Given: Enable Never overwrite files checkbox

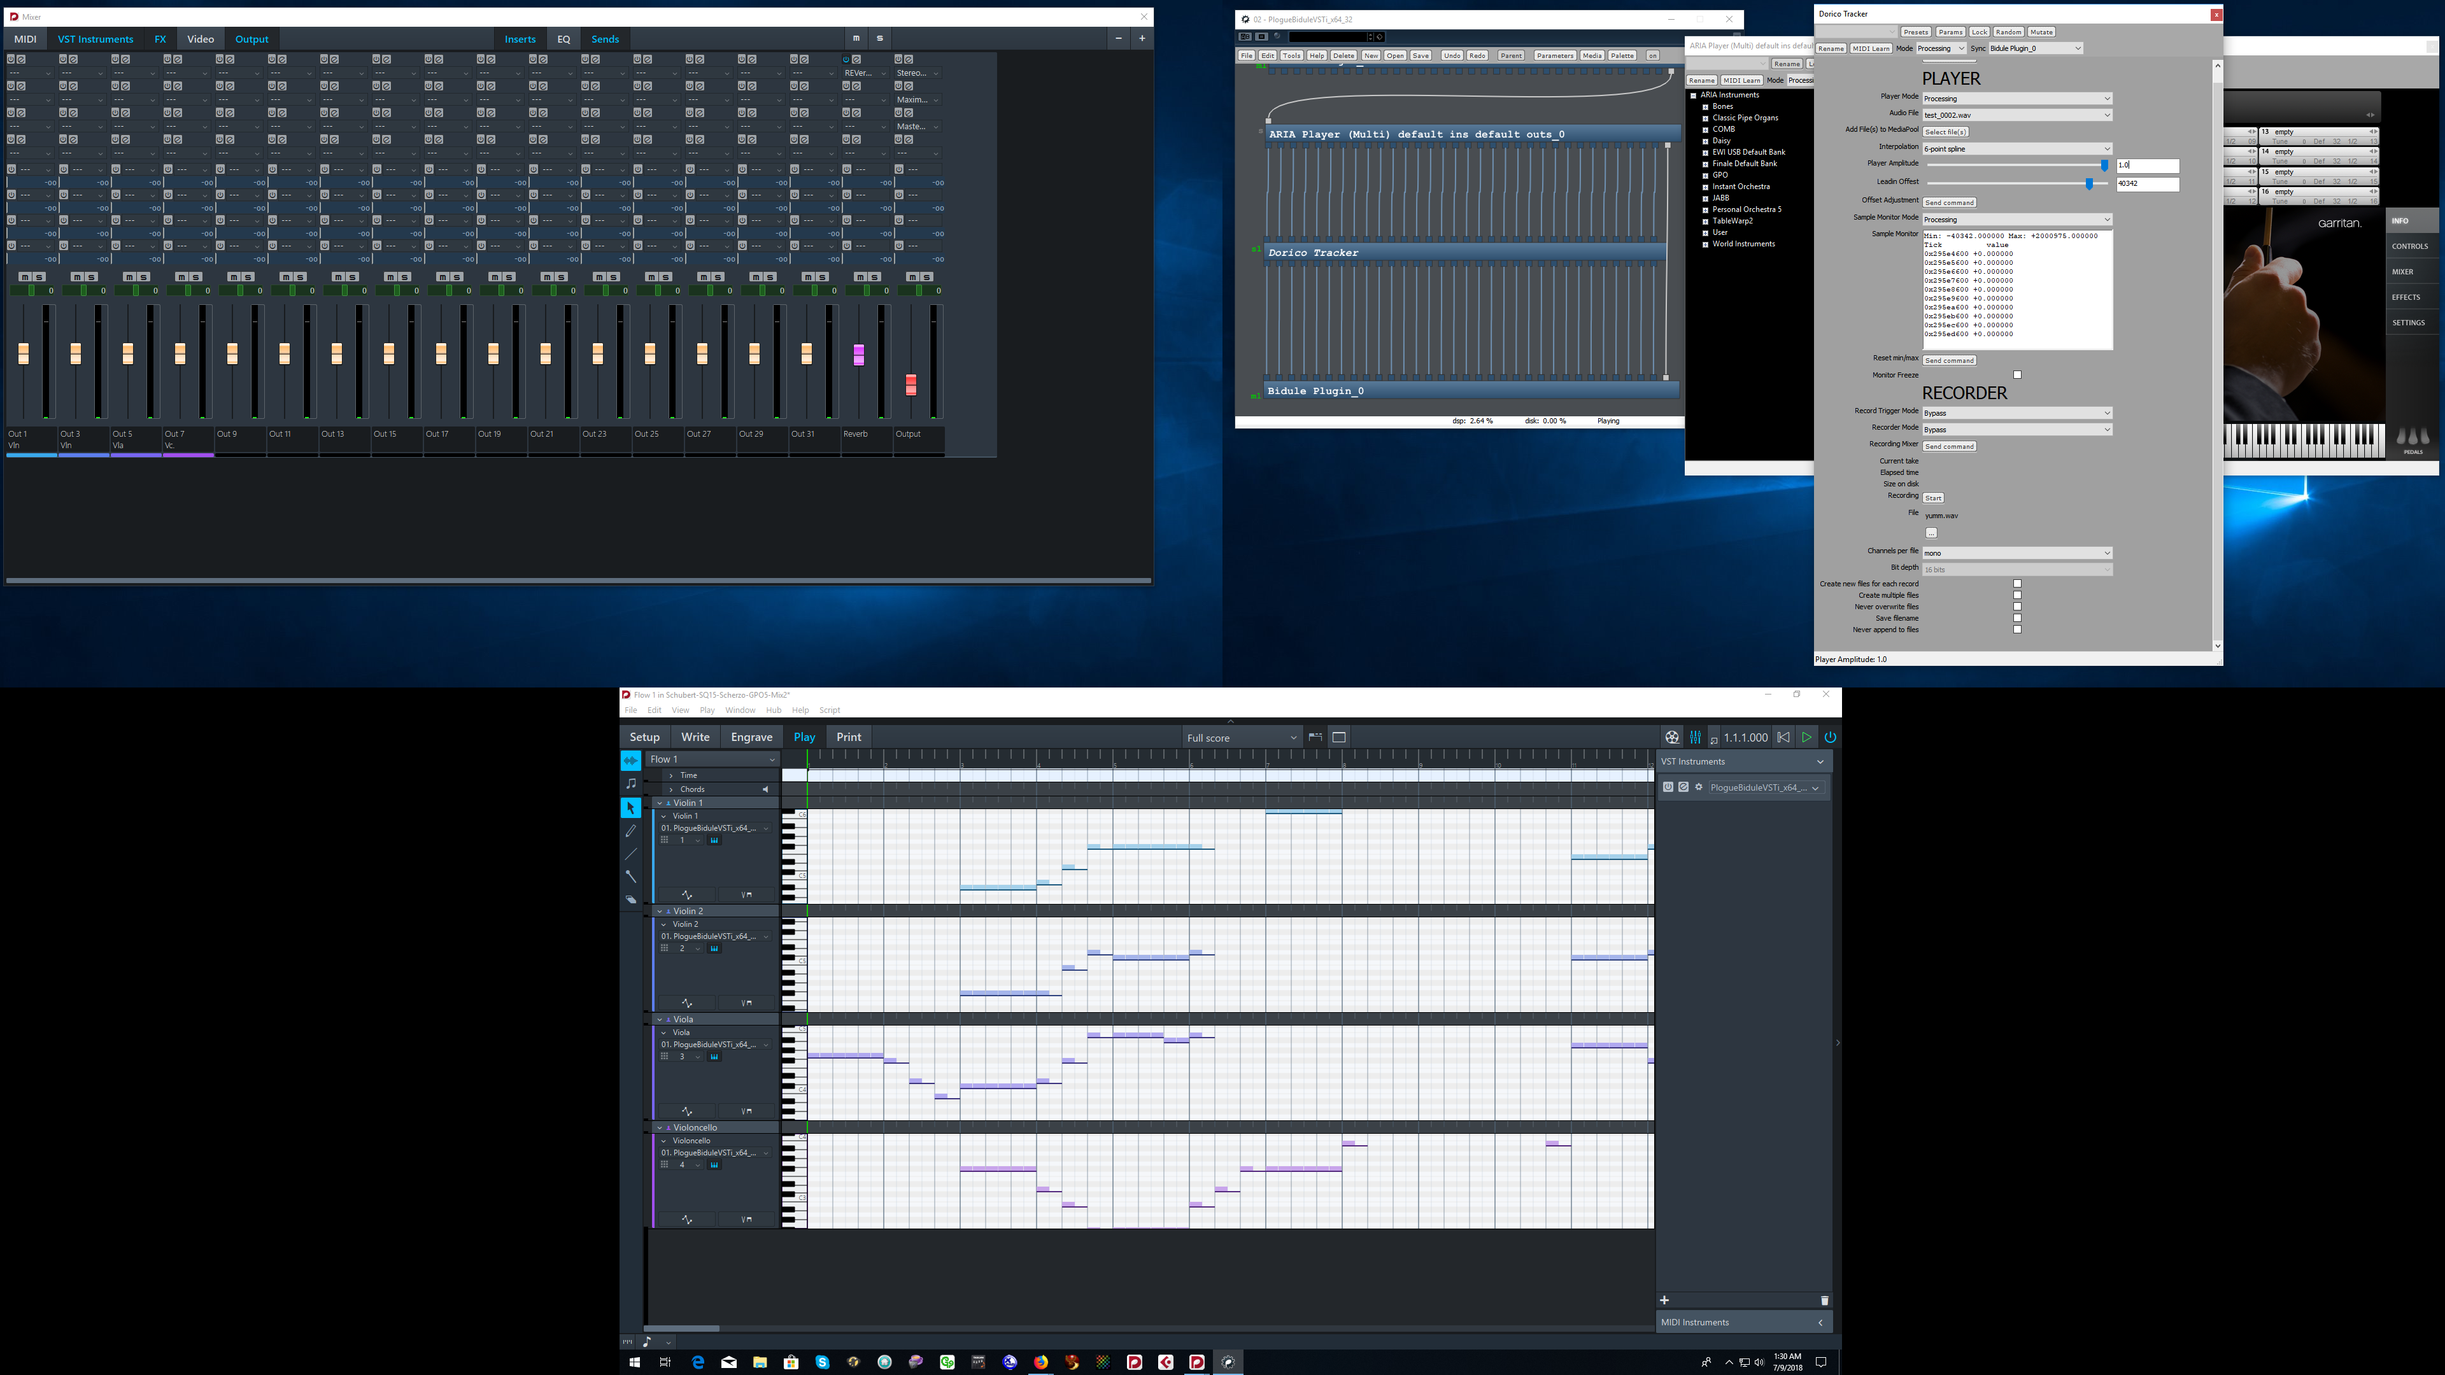Looking at the screenshot, I should [2017, 607].
